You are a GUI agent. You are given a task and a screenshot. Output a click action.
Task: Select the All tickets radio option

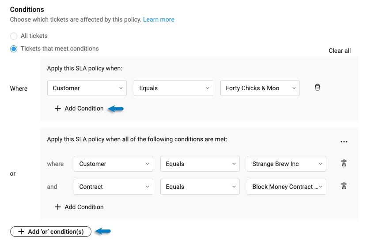click(x=14, y=36)
